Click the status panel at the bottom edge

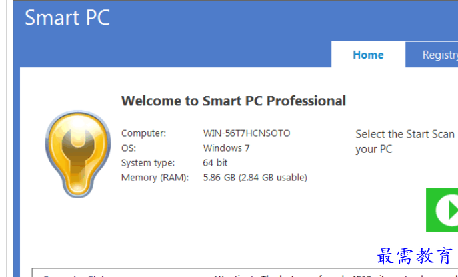(200, 273)
